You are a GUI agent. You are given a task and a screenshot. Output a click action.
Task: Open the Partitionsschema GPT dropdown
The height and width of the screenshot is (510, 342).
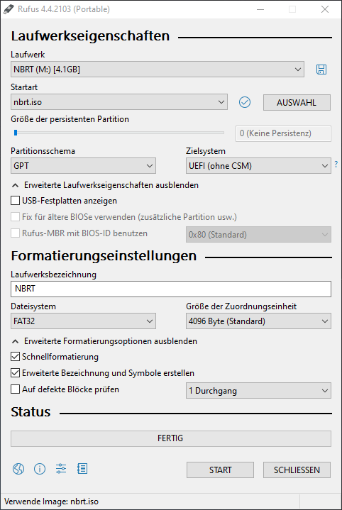pyautogui.click(x=83, y=166)
